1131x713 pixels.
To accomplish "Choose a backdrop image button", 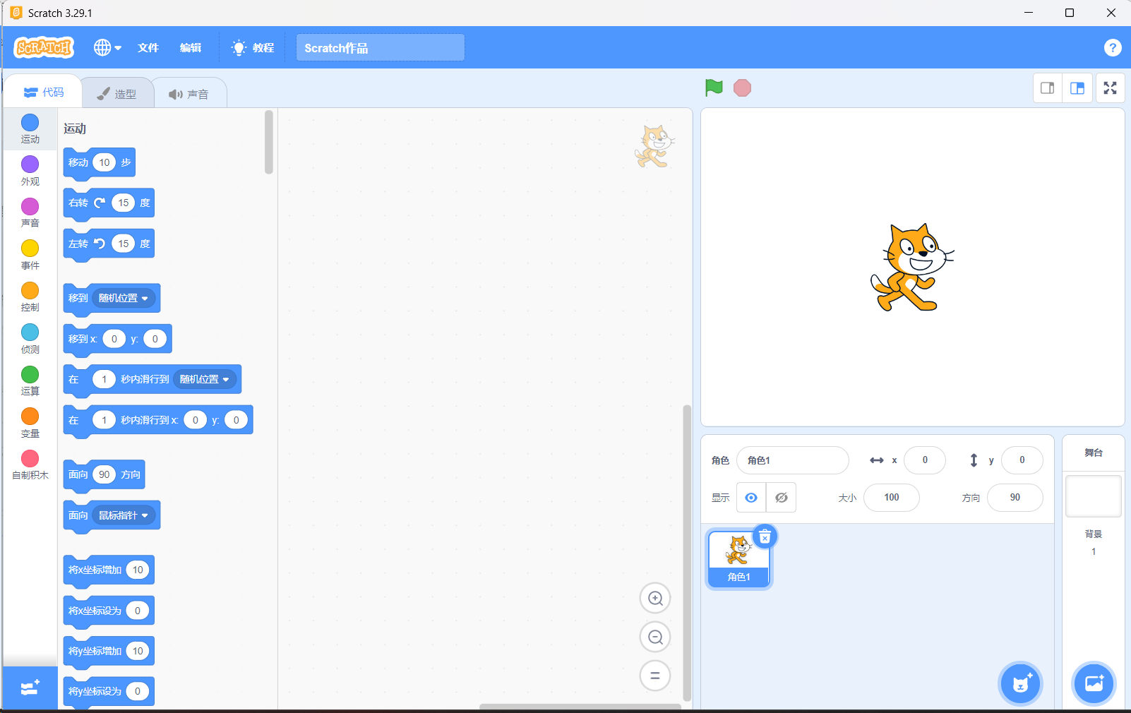I will (1094, 683).
